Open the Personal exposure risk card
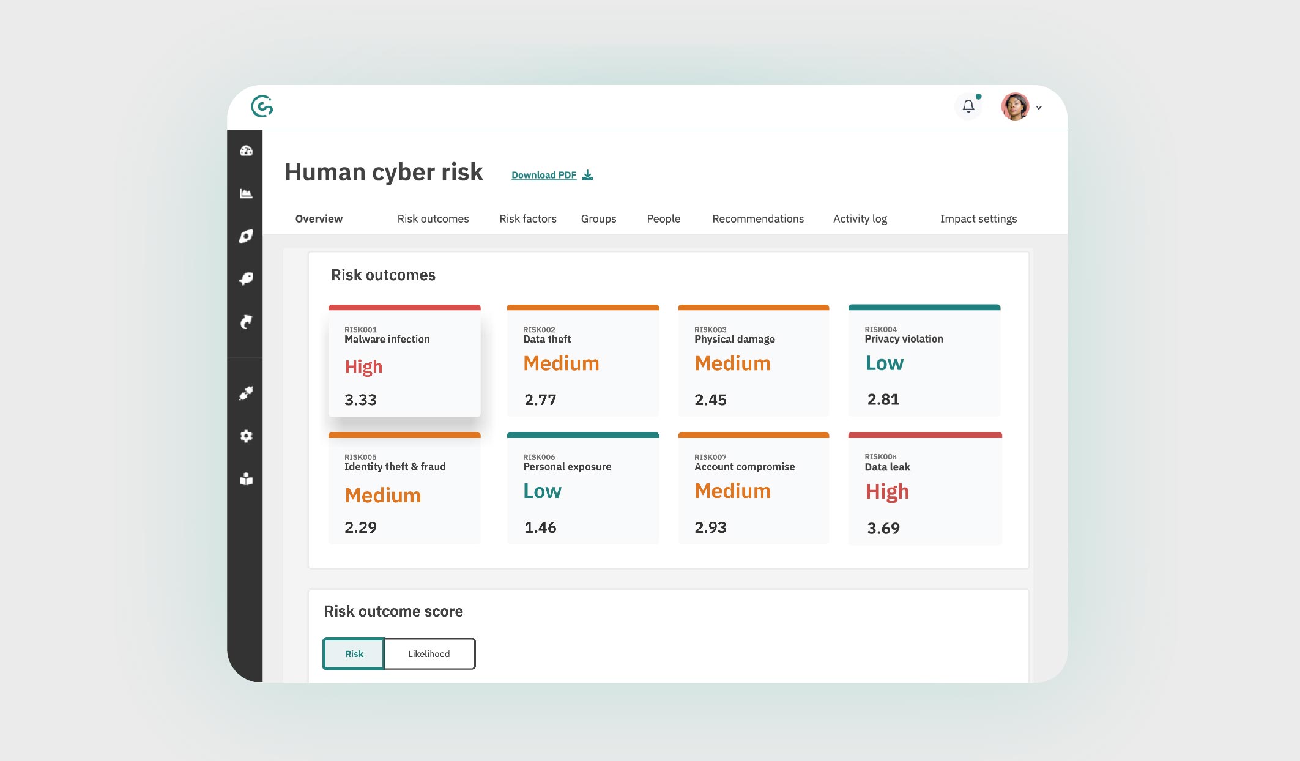The width and height of the screenshot is (1300, 761). click(583, 489)
